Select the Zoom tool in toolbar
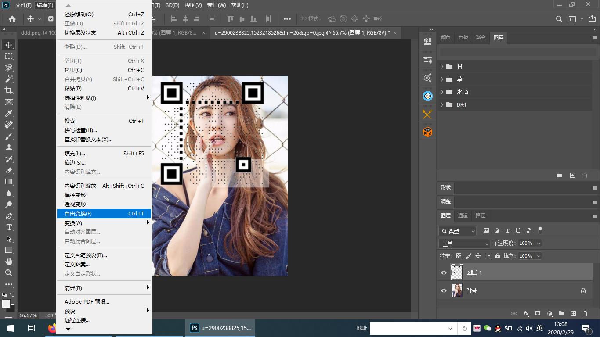600x337 pixels. click(x=9, y=273)
